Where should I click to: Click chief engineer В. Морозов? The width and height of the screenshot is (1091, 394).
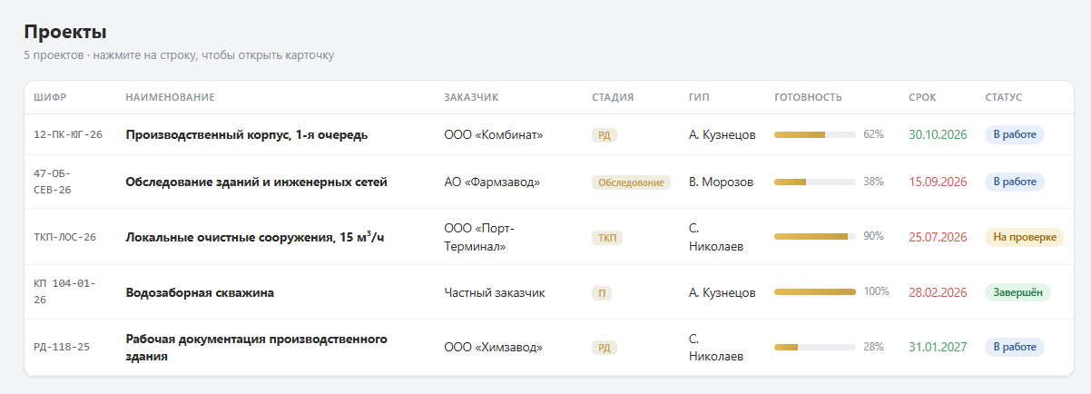tap(721, 182)
